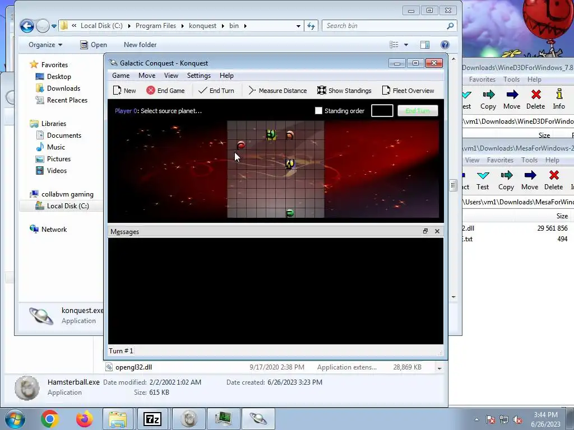Click Copy in lower 7-Zip window
The width and height of the screenshot is (574, 430).
506,180
